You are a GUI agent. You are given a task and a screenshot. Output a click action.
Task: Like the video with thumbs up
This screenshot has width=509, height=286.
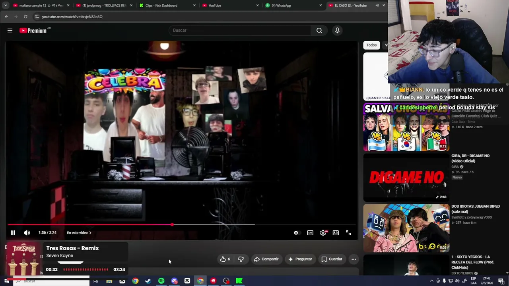[225, 259]
